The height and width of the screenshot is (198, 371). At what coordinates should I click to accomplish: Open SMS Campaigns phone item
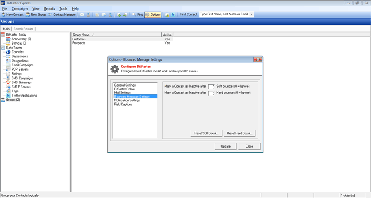[x=20, y=78]
